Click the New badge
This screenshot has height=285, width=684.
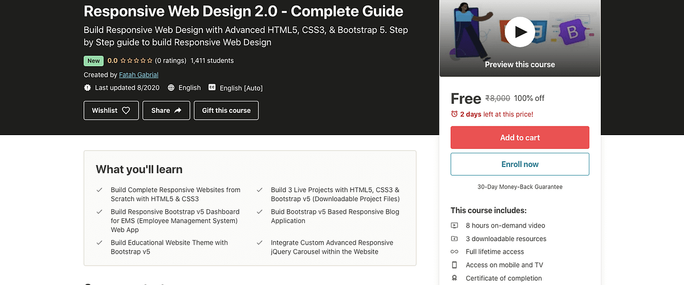[93, 61]
